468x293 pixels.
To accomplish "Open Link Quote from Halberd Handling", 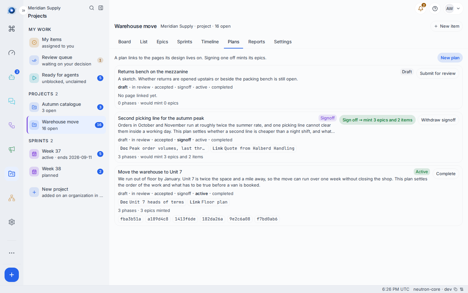I will 253,148.
